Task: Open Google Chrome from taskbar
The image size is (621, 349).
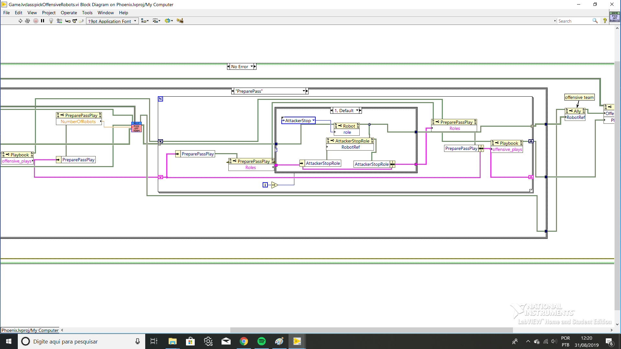Action: point(244,341)
